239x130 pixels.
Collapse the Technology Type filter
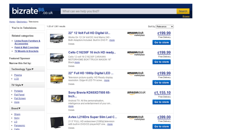(22, 69)
